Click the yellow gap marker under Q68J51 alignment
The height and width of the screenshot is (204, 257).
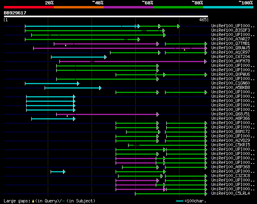(x=67, y=116)
